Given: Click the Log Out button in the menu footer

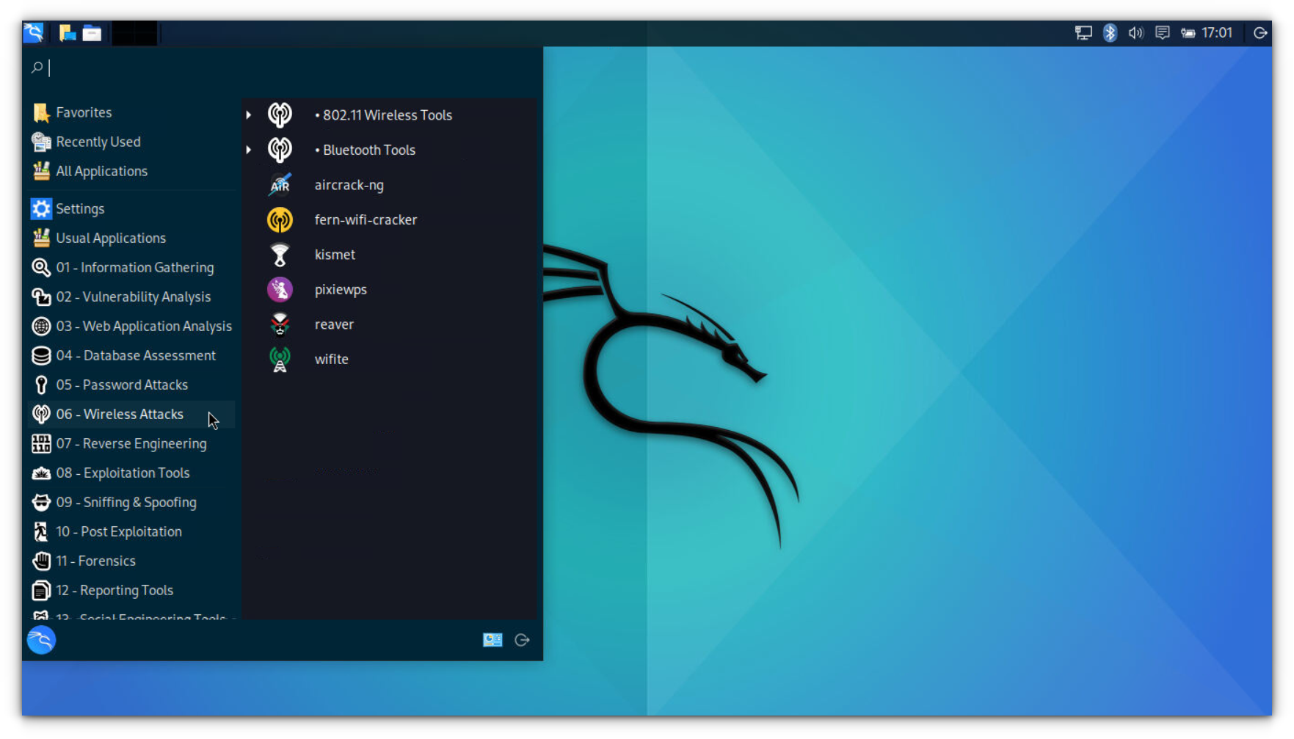Looking at the screenshot, I should coord(522,639).
